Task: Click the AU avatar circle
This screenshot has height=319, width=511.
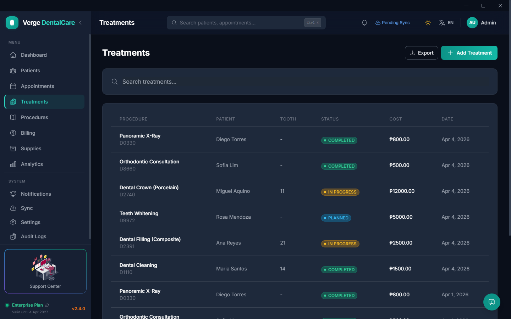Action: [x=472, y=23]
